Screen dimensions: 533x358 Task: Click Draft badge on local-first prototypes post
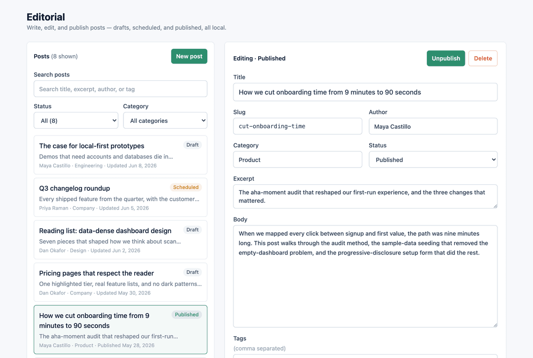point(192,145)
